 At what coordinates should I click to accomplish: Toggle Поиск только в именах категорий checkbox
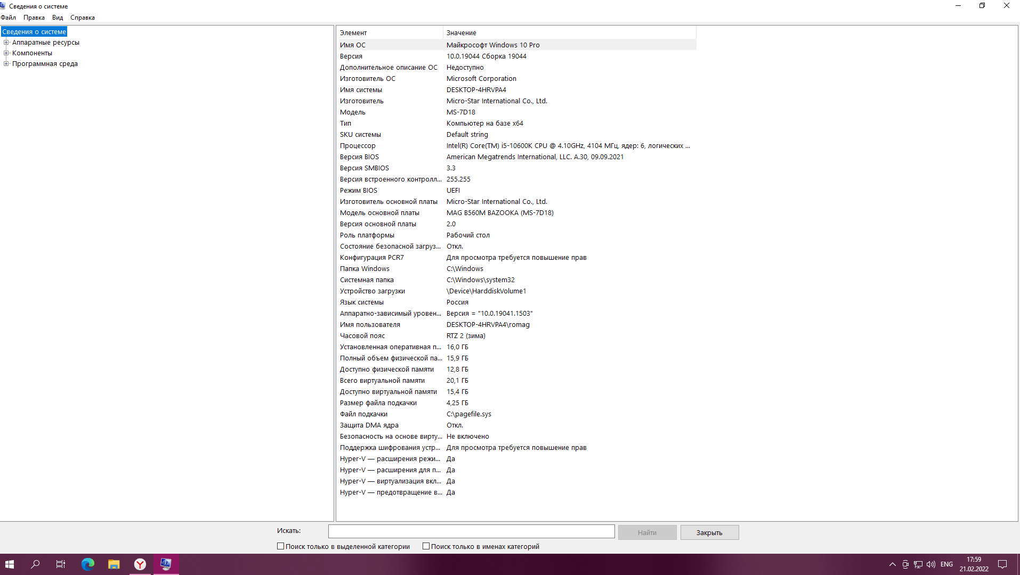click(426, 546)
